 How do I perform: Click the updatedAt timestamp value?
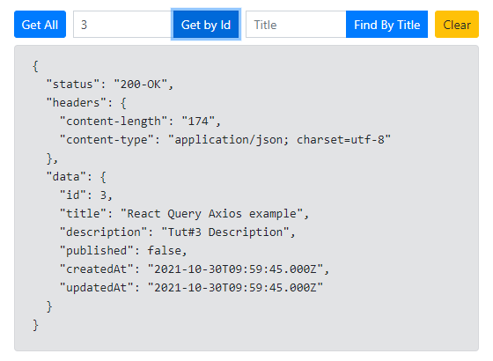pyautogui.click(x=236, y=287)
